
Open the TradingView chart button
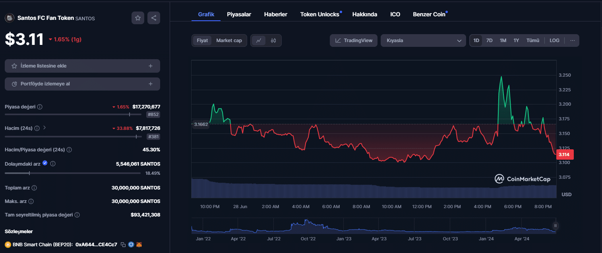pos(354,41)
